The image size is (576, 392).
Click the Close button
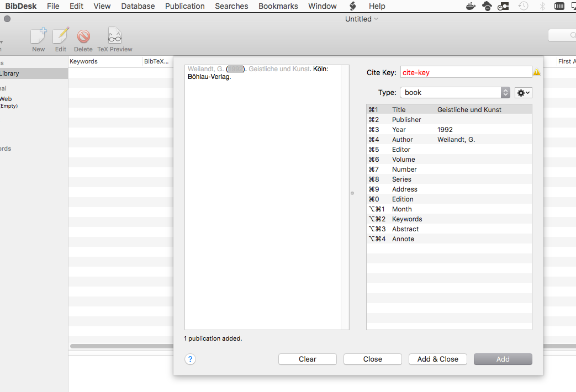pos(372,359)
